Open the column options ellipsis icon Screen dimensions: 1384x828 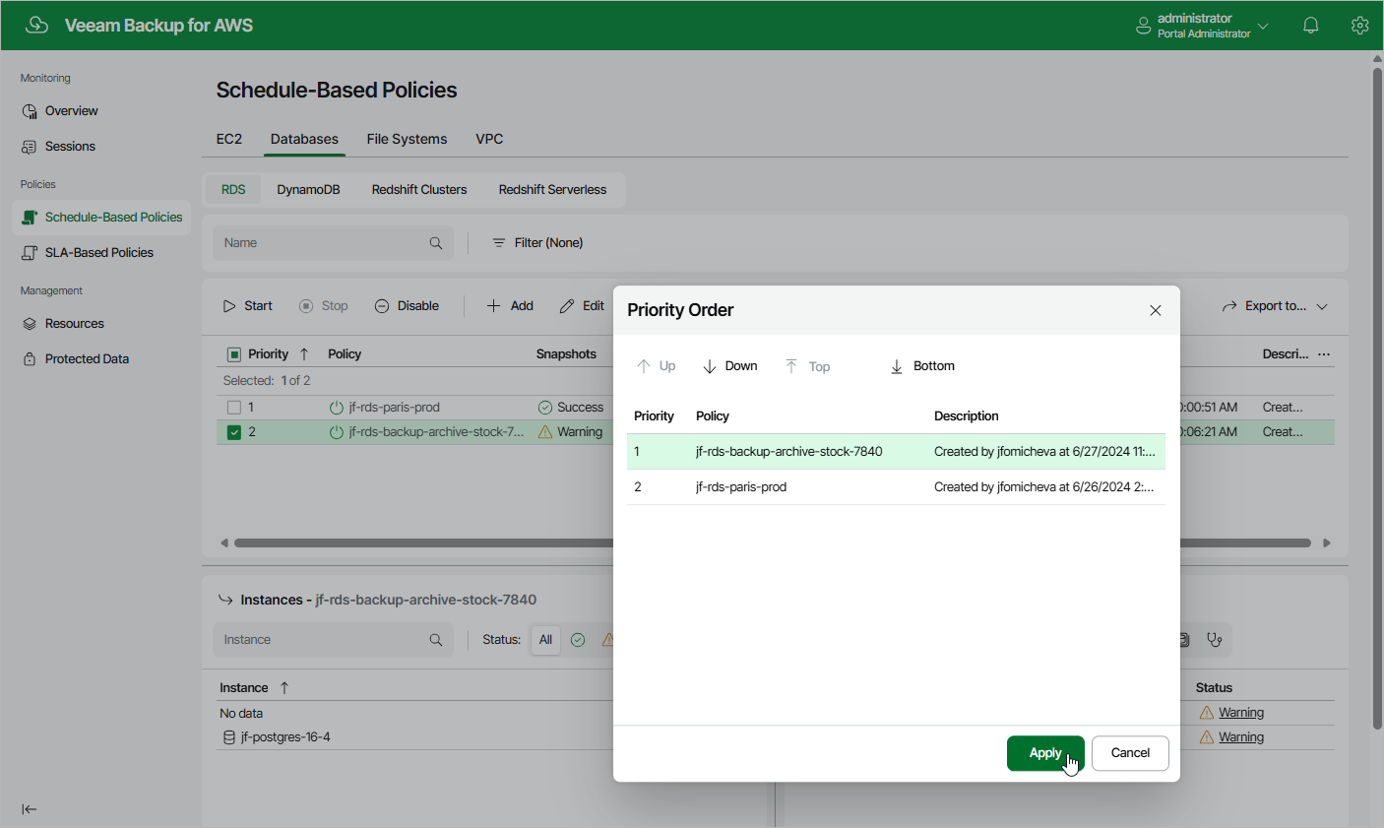point(1324,354)
